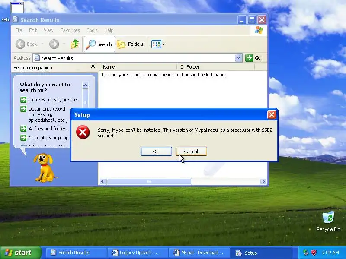
Task: Click the Forward arrow toolbar button
Action: point(54,44)
